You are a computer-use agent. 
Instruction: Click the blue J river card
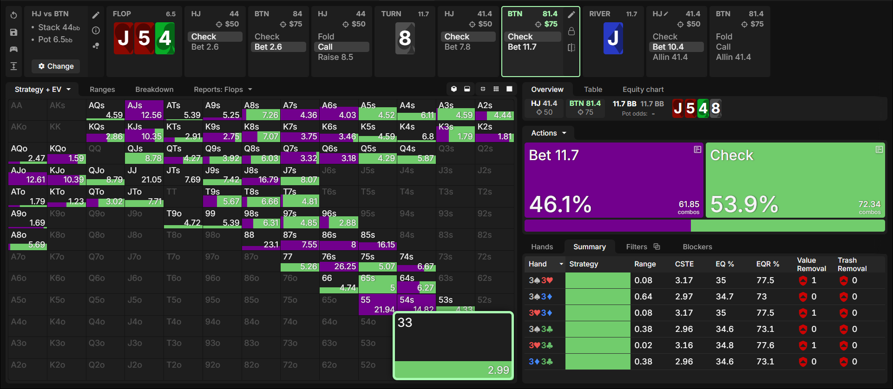click(613, 38)
